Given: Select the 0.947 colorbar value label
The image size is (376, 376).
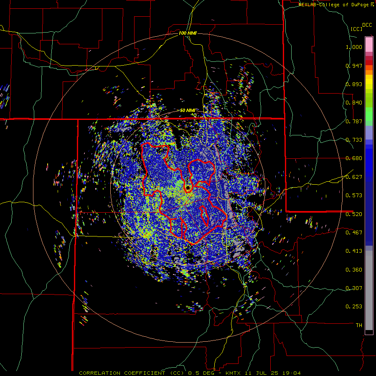Looking at the screenshot, I should (354, 66).
